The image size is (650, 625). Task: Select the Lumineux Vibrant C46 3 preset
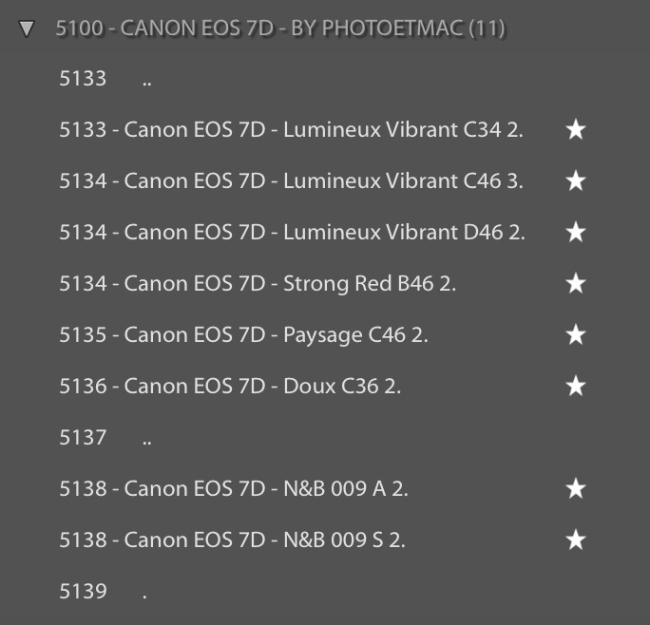[x=291, y=181]
